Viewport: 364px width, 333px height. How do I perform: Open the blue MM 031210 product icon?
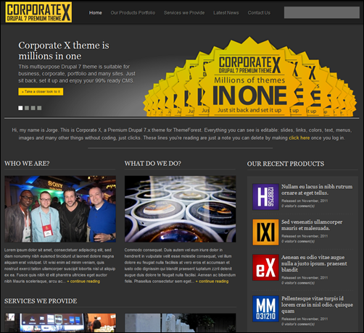[265, 308]
